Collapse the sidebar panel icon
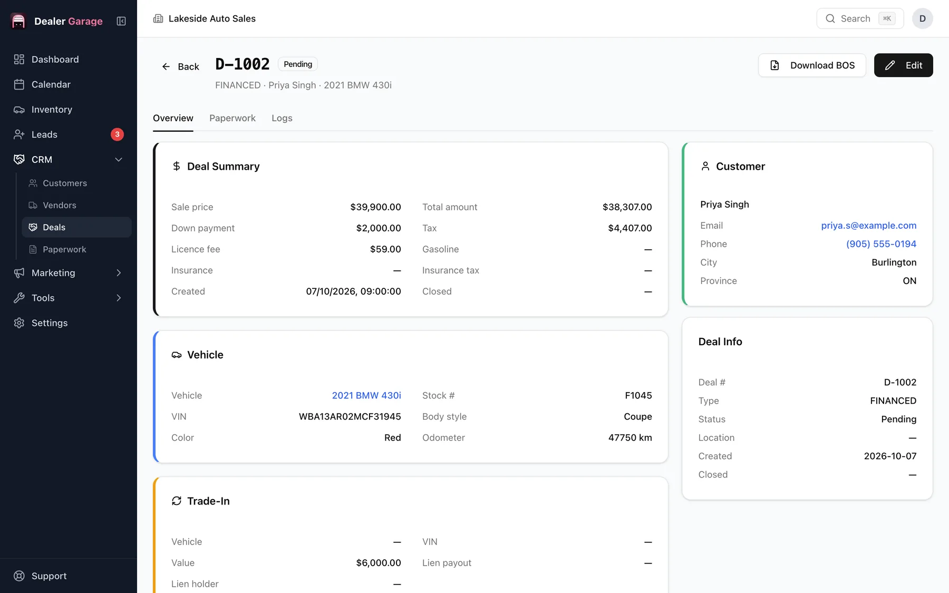The width and height of the screenshot is (949, 593). click(x=121, y=21)
